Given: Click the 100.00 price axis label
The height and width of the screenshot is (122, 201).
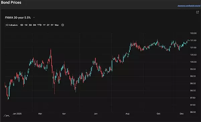Looking at the screenshot, I should [x=193, y=62].
